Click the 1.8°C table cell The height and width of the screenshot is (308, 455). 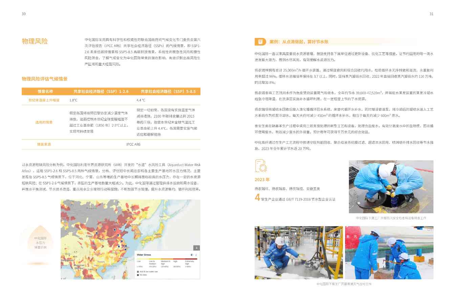(73, 100)
